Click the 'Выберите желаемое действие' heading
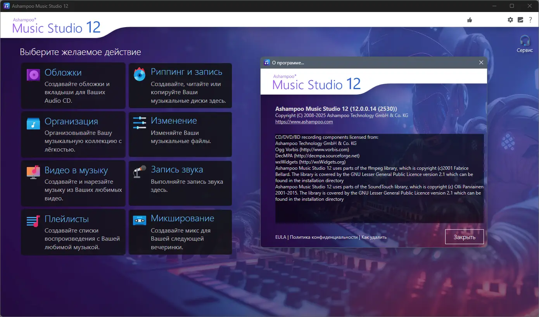 pyautogui.click(x=81, y=52)
